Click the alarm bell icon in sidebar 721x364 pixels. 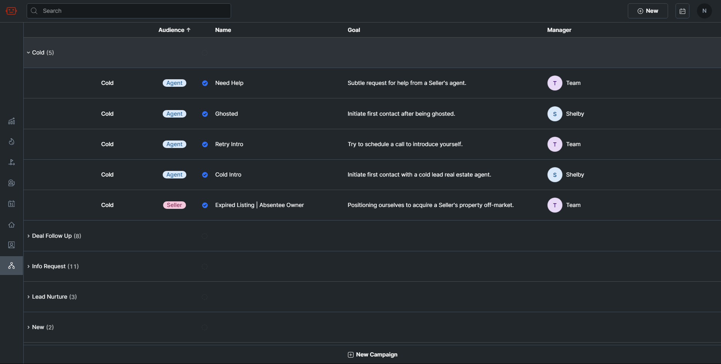[x=12, y=183]
